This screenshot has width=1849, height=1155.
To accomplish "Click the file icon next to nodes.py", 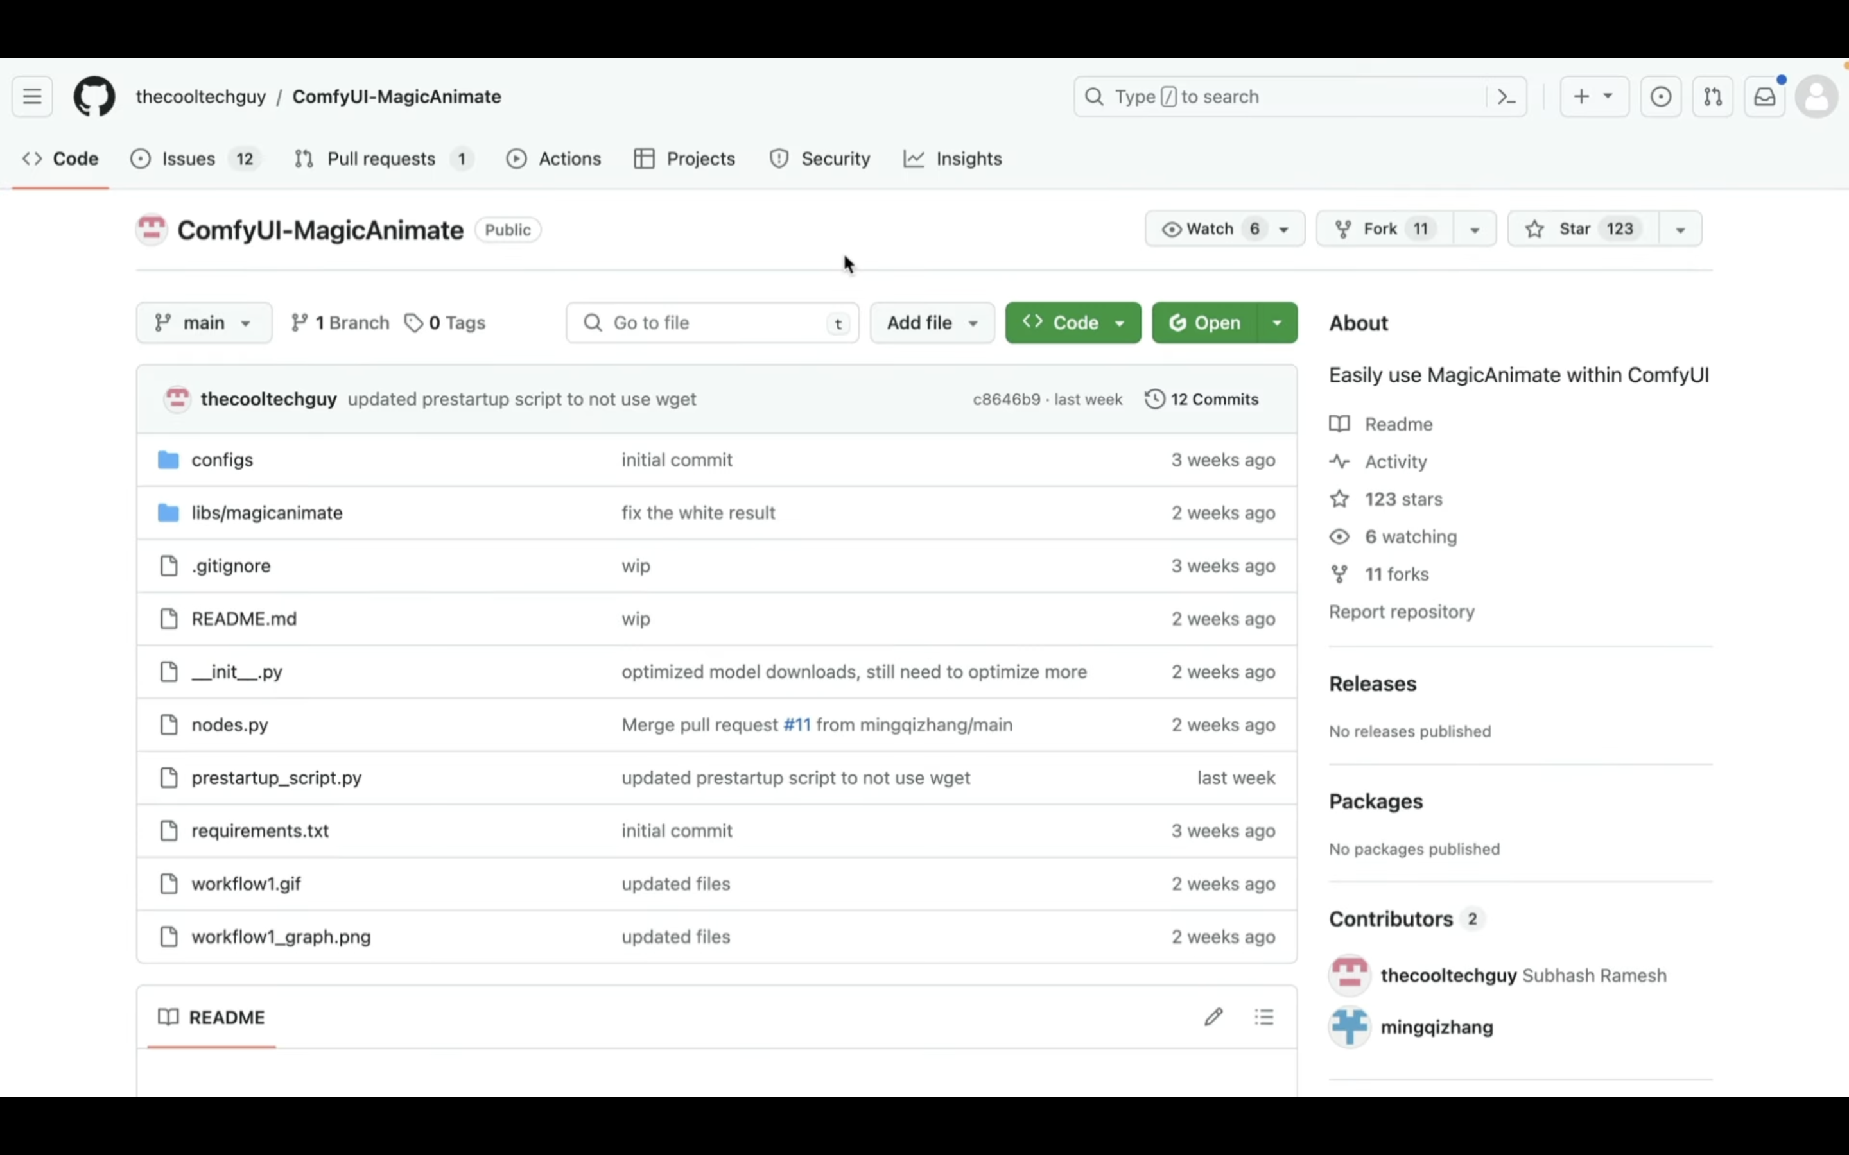I will [x=168, y=724].
